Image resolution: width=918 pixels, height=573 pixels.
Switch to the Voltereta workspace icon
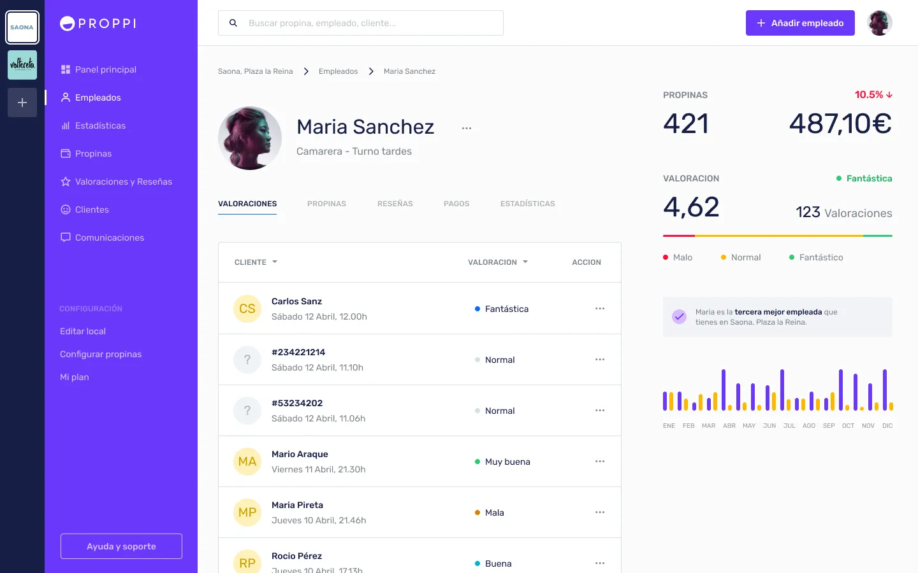click(22, 65)
